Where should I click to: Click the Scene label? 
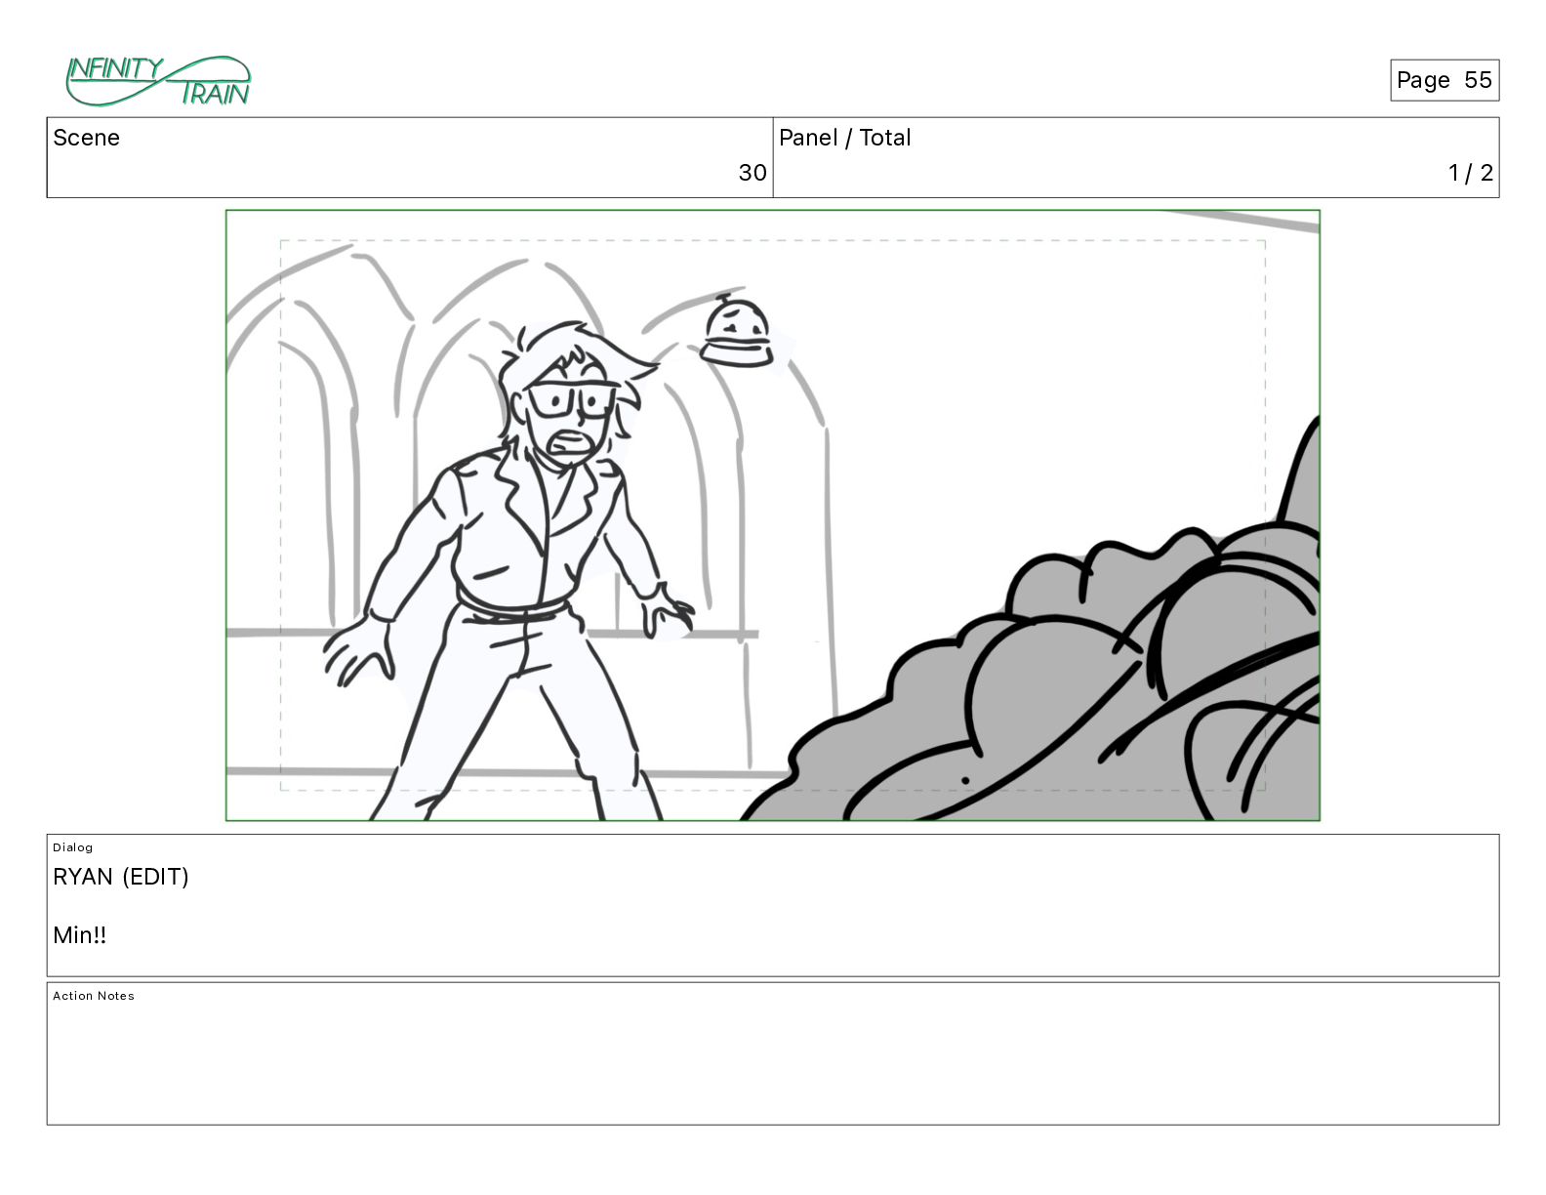click(x=86, y=138)
